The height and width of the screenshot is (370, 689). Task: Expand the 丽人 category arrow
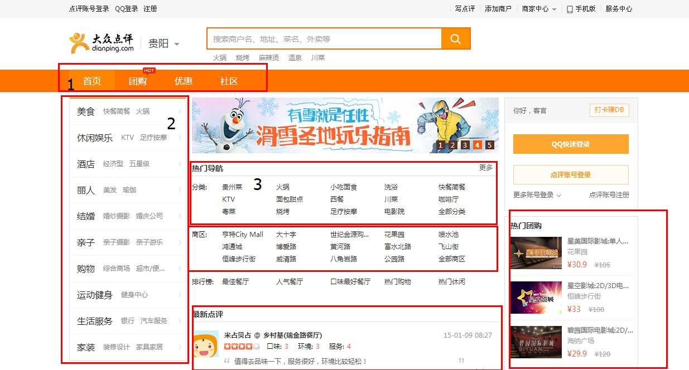point(180,190)
